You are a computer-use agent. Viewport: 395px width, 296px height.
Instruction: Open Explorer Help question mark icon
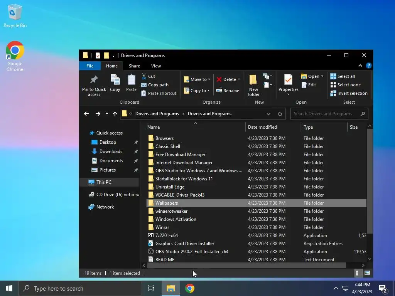tap(368, 66)
